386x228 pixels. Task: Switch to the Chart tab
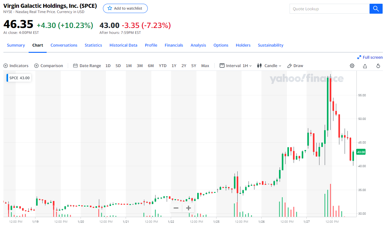[38, 45]
